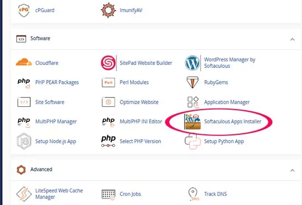Click the Advanced section gear icon

click(21, 169)
